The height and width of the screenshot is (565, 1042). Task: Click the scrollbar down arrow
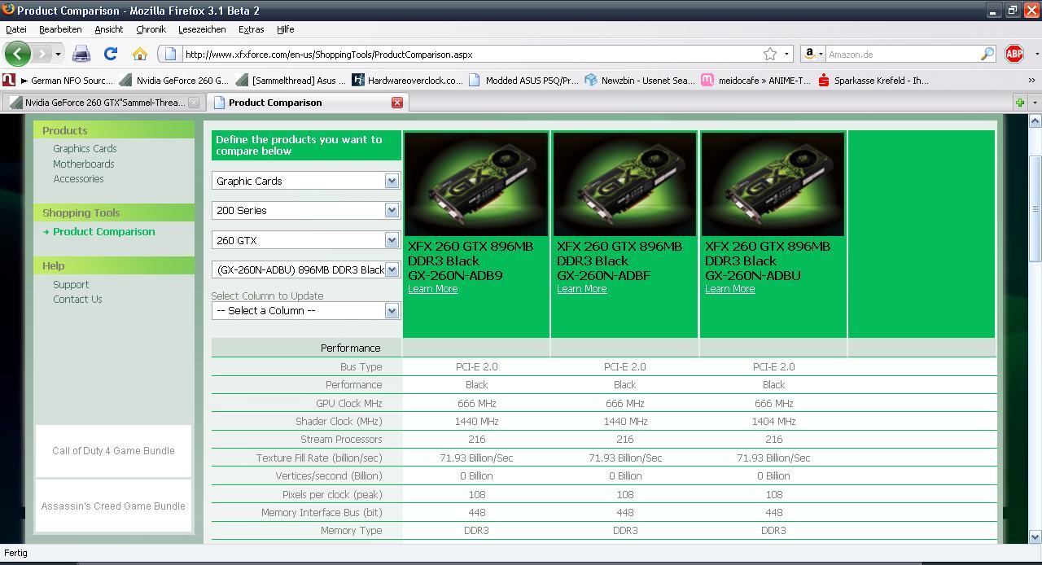pyautogui.click(x=1035, y=537)
